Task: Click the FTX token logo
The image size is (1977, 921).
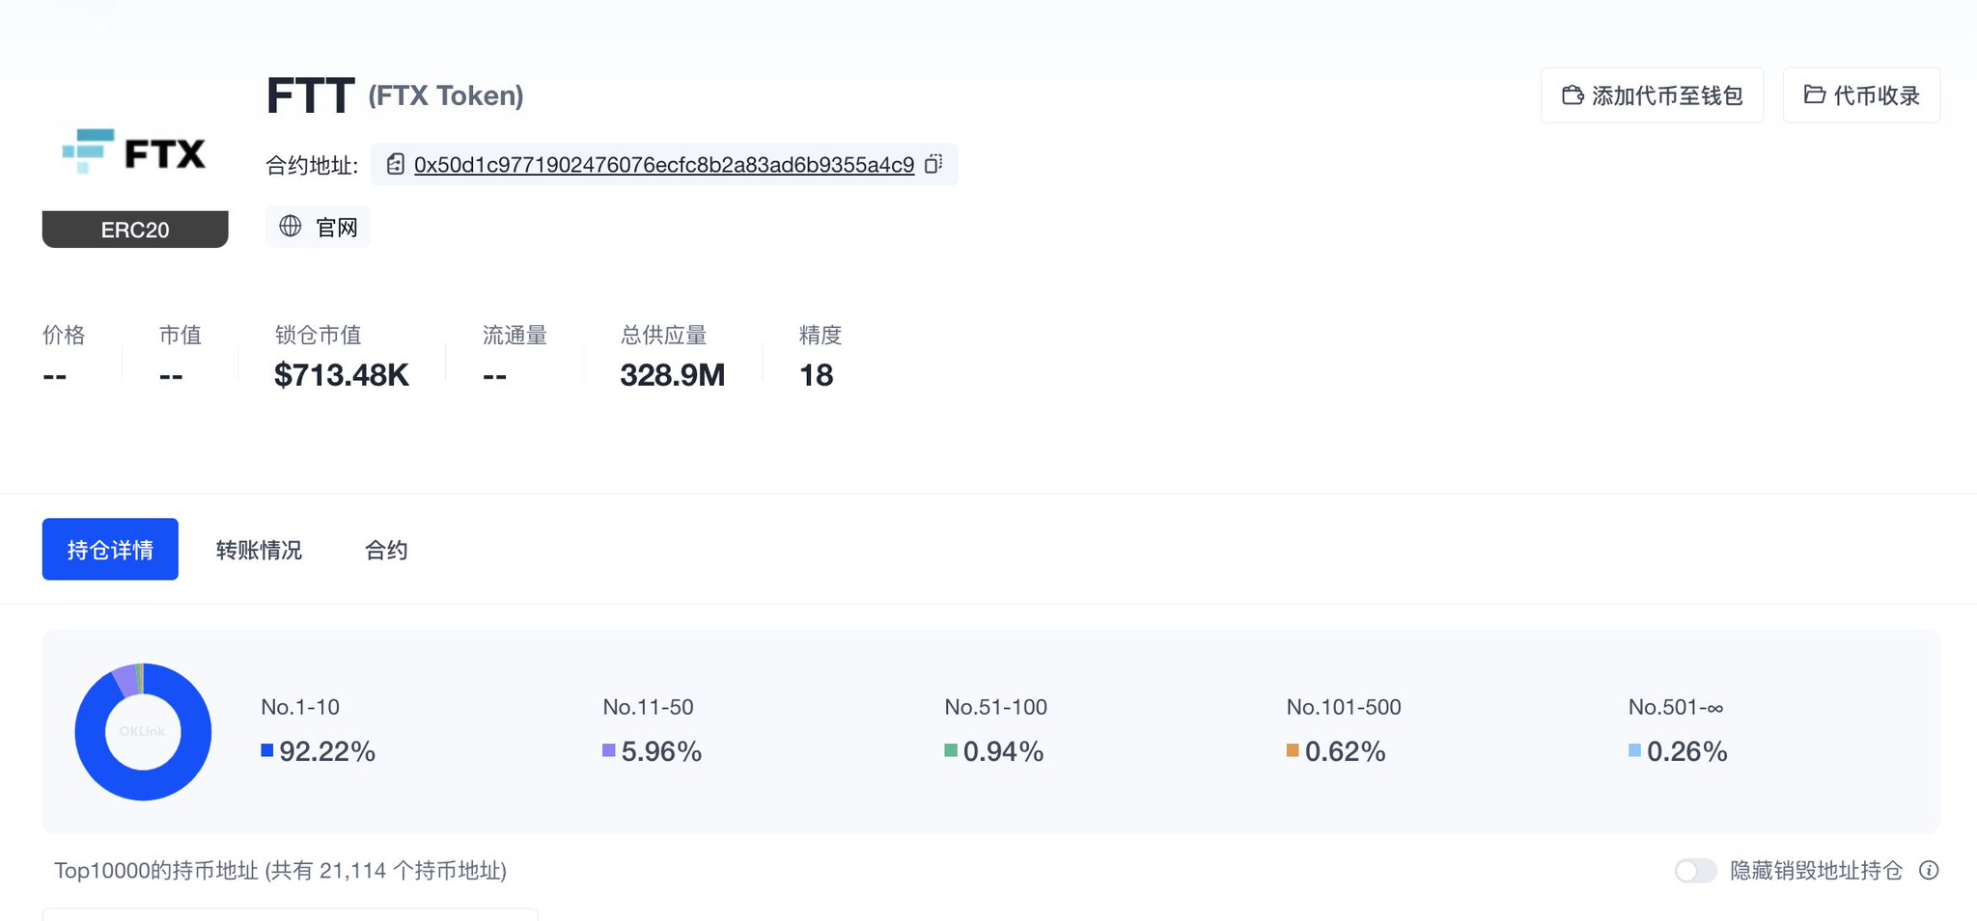Action: coord(135,151)
